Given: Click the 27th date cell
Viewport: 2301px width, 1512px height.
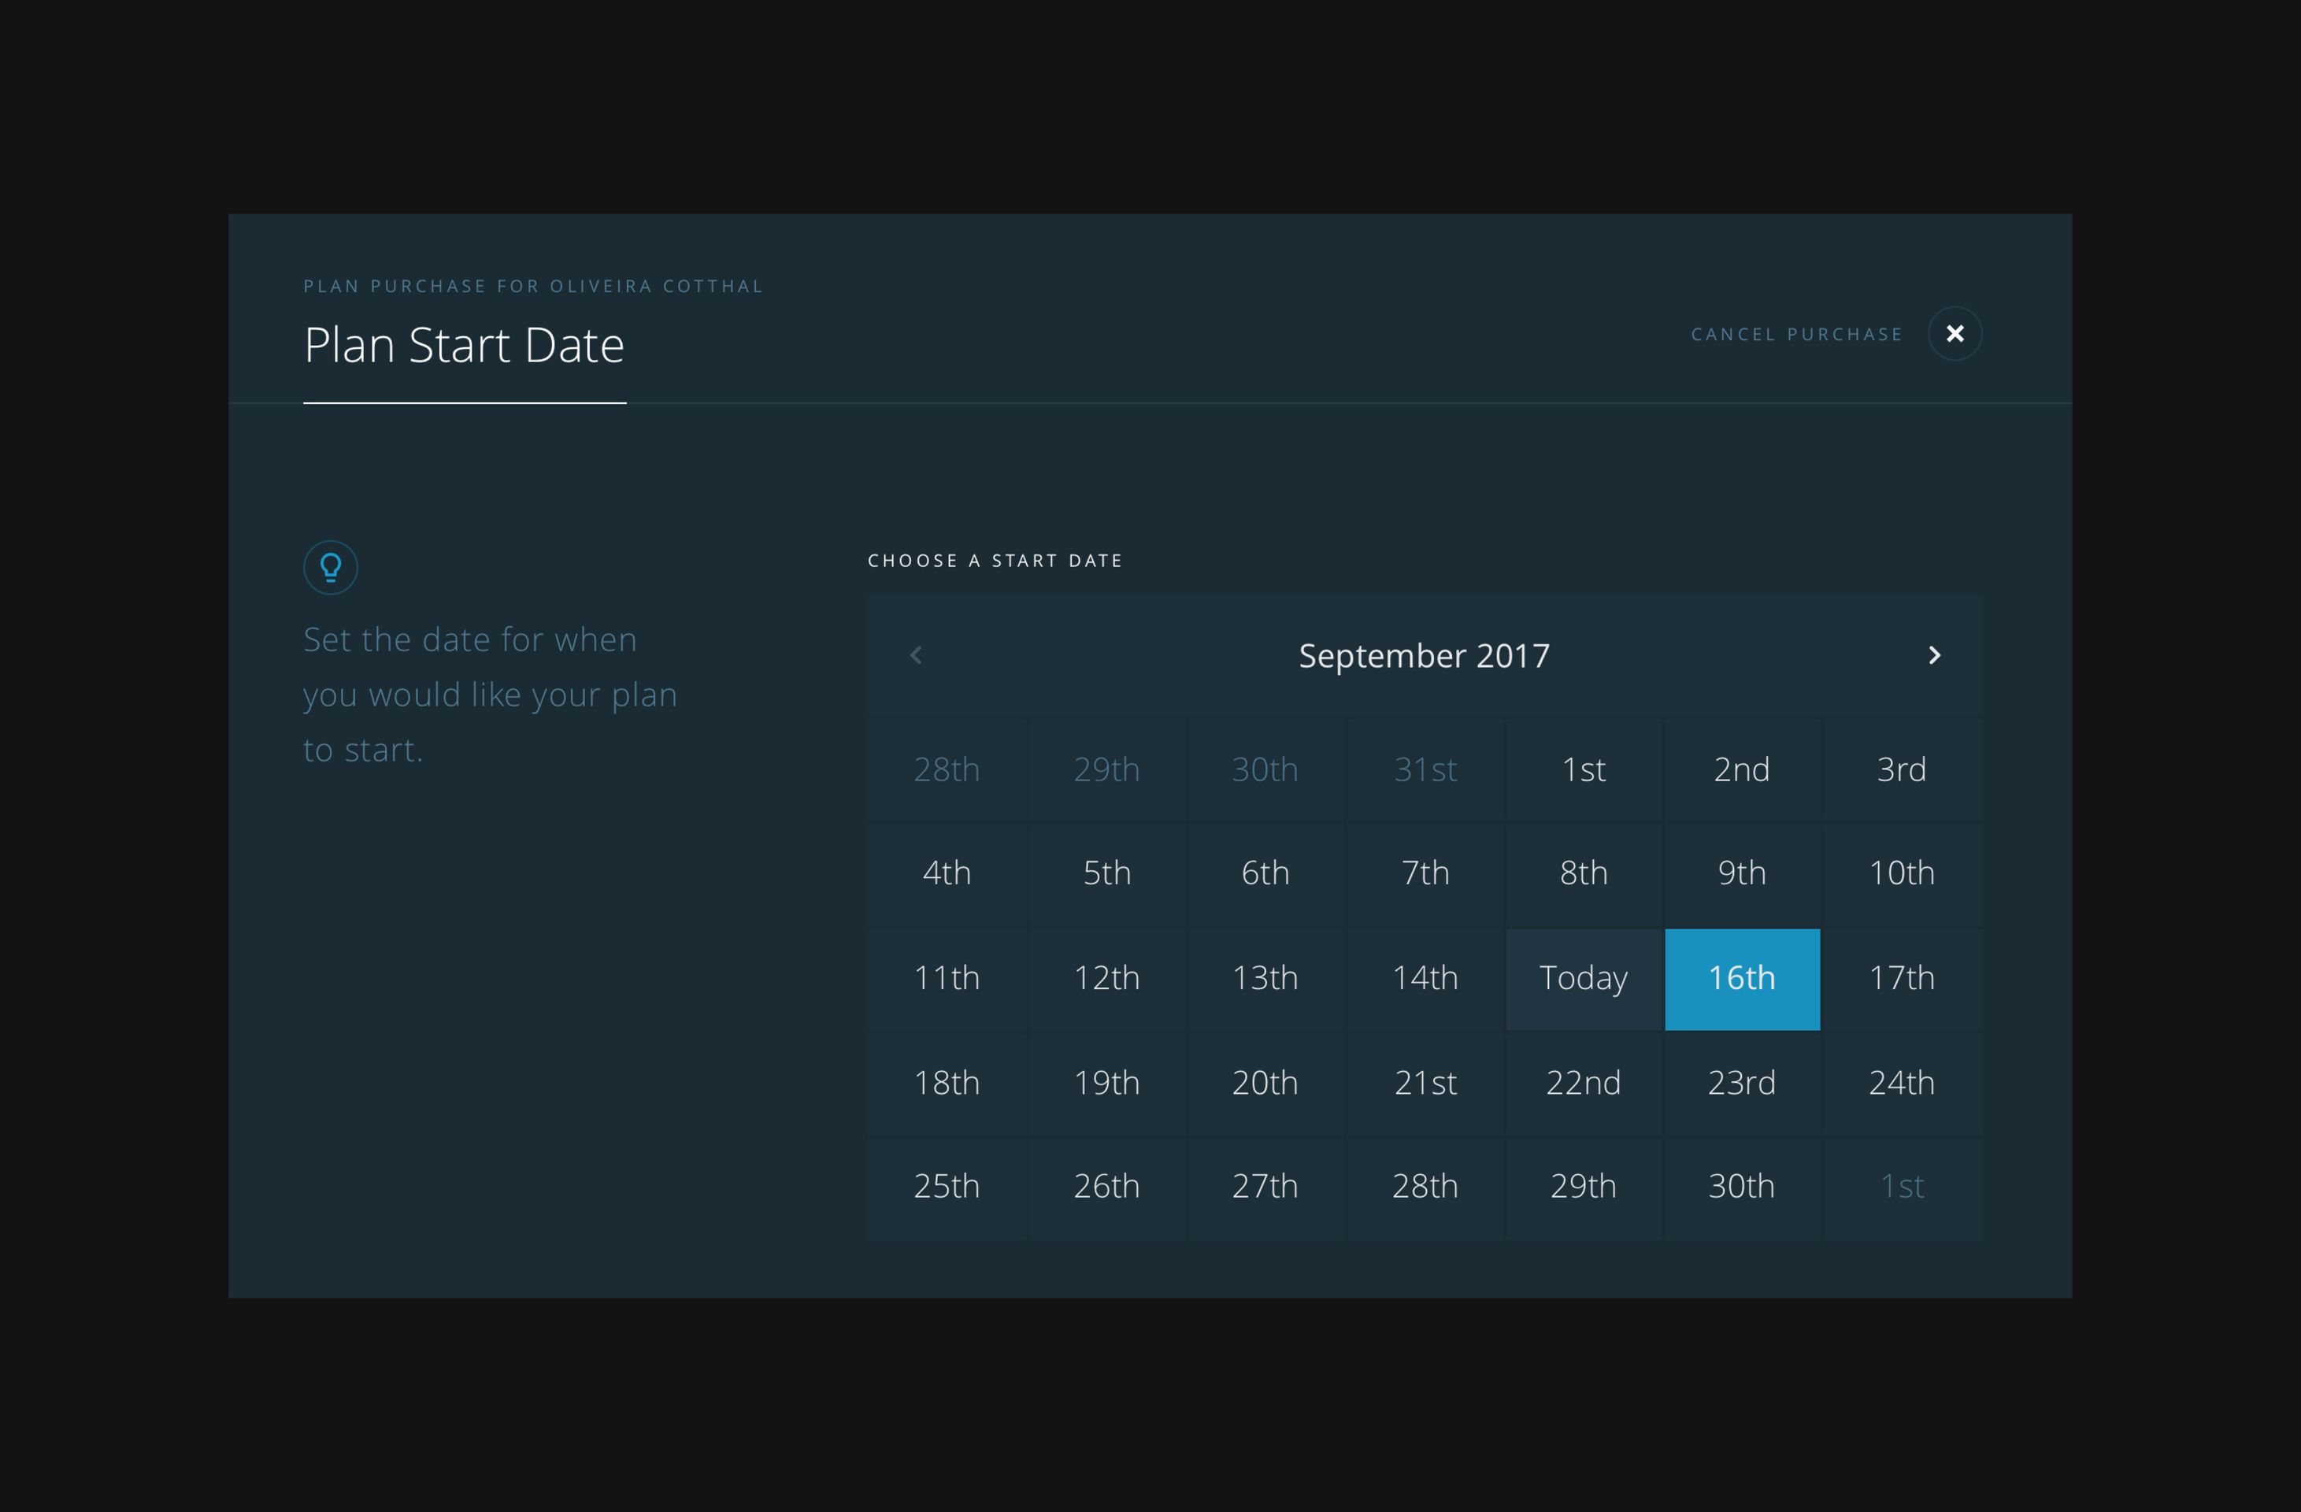Looking at the screenshot, I should pyautogui.click(x=1265, y=1188).
